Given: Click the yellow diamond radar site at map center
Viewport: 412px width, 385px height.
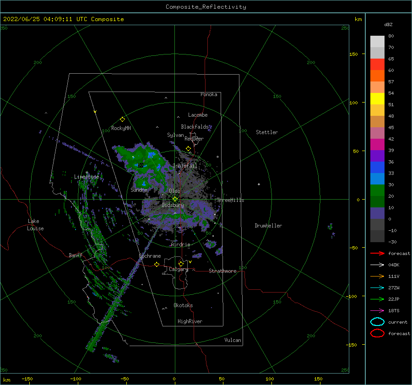Looking at the screenshot, I should point(175,199).
